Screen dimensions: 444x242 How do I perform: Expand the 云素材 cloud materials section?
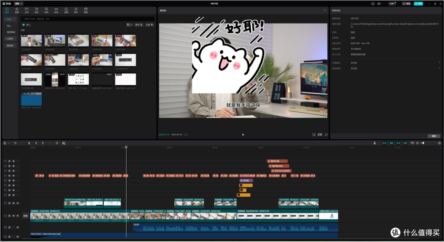[x=10, y=39]
